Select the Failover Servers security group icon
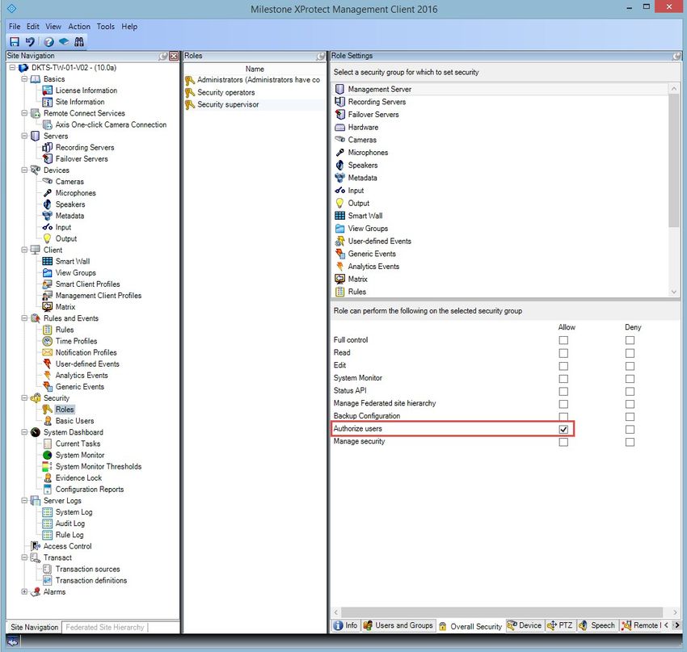Image resolution: width=687 pixels, height=652 pixels. 339,114
